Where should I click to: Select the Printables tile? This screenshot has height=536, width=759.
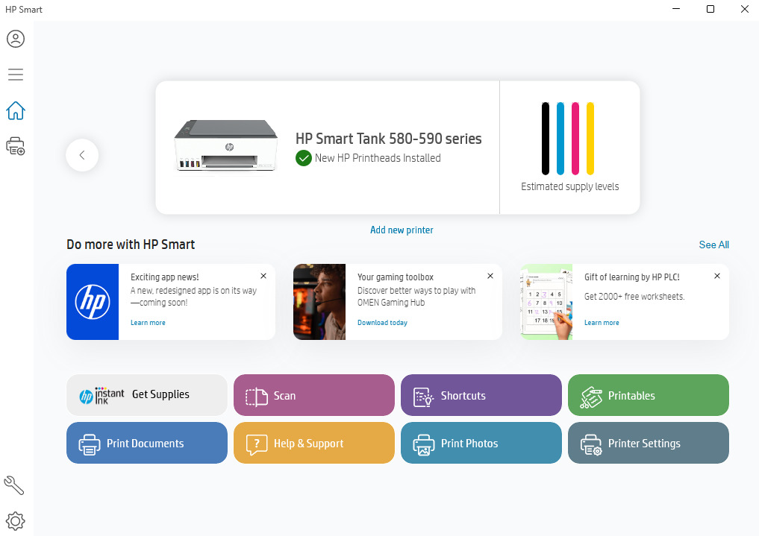coord(648,395)
